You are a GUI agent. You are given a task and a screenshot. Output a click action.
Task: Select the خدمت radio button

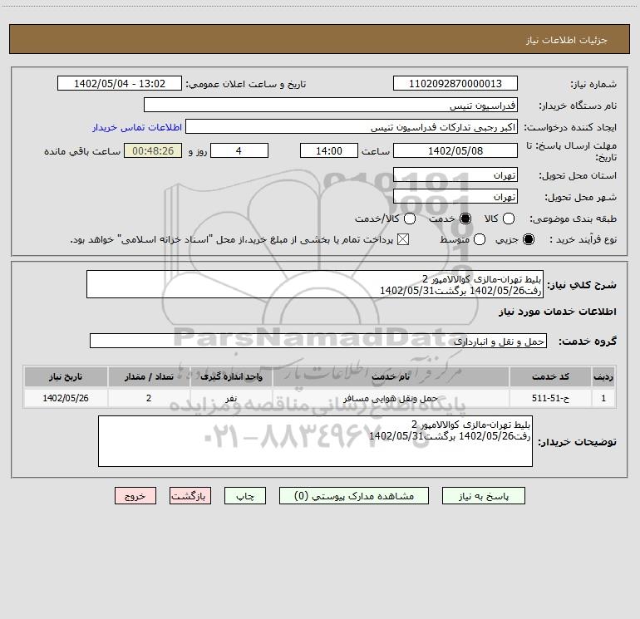tap(465, 219)
